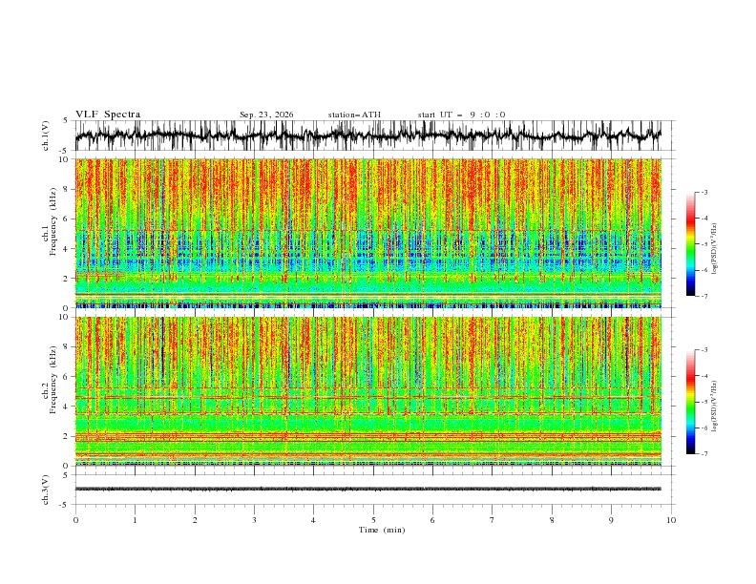Viewport: 756px width, 584px height.
Task: Click the ch.1 spectrogram red upper band
Action: click(x=368, y=193)
